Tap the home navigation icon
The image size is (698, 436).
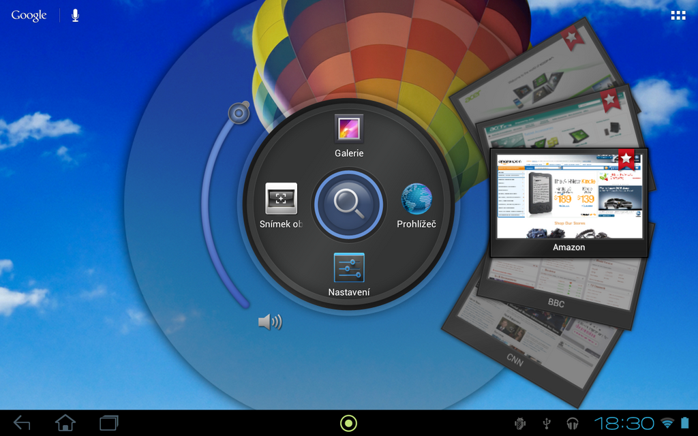[x=65, y=422]
